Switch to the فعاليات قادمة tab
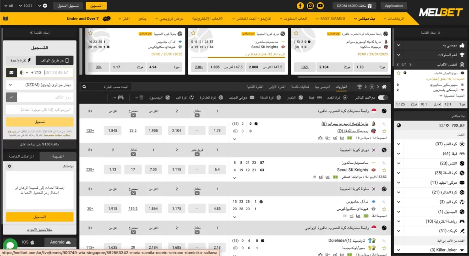Image resolution: width=469 pixels, height=256 pixels. pyautogui.click(x=300, y=87)
